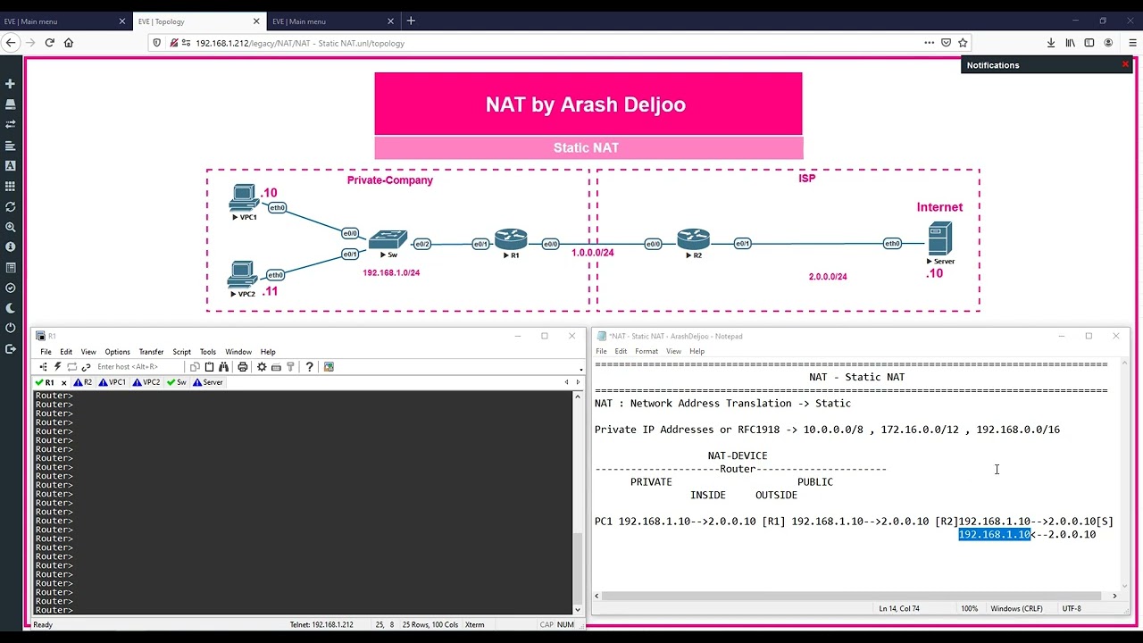The width and height of the screenshot is (1143, 643).
Task: Open the Edit menu in Notepad
Action: pyautogui.click(x=621, y=352)
